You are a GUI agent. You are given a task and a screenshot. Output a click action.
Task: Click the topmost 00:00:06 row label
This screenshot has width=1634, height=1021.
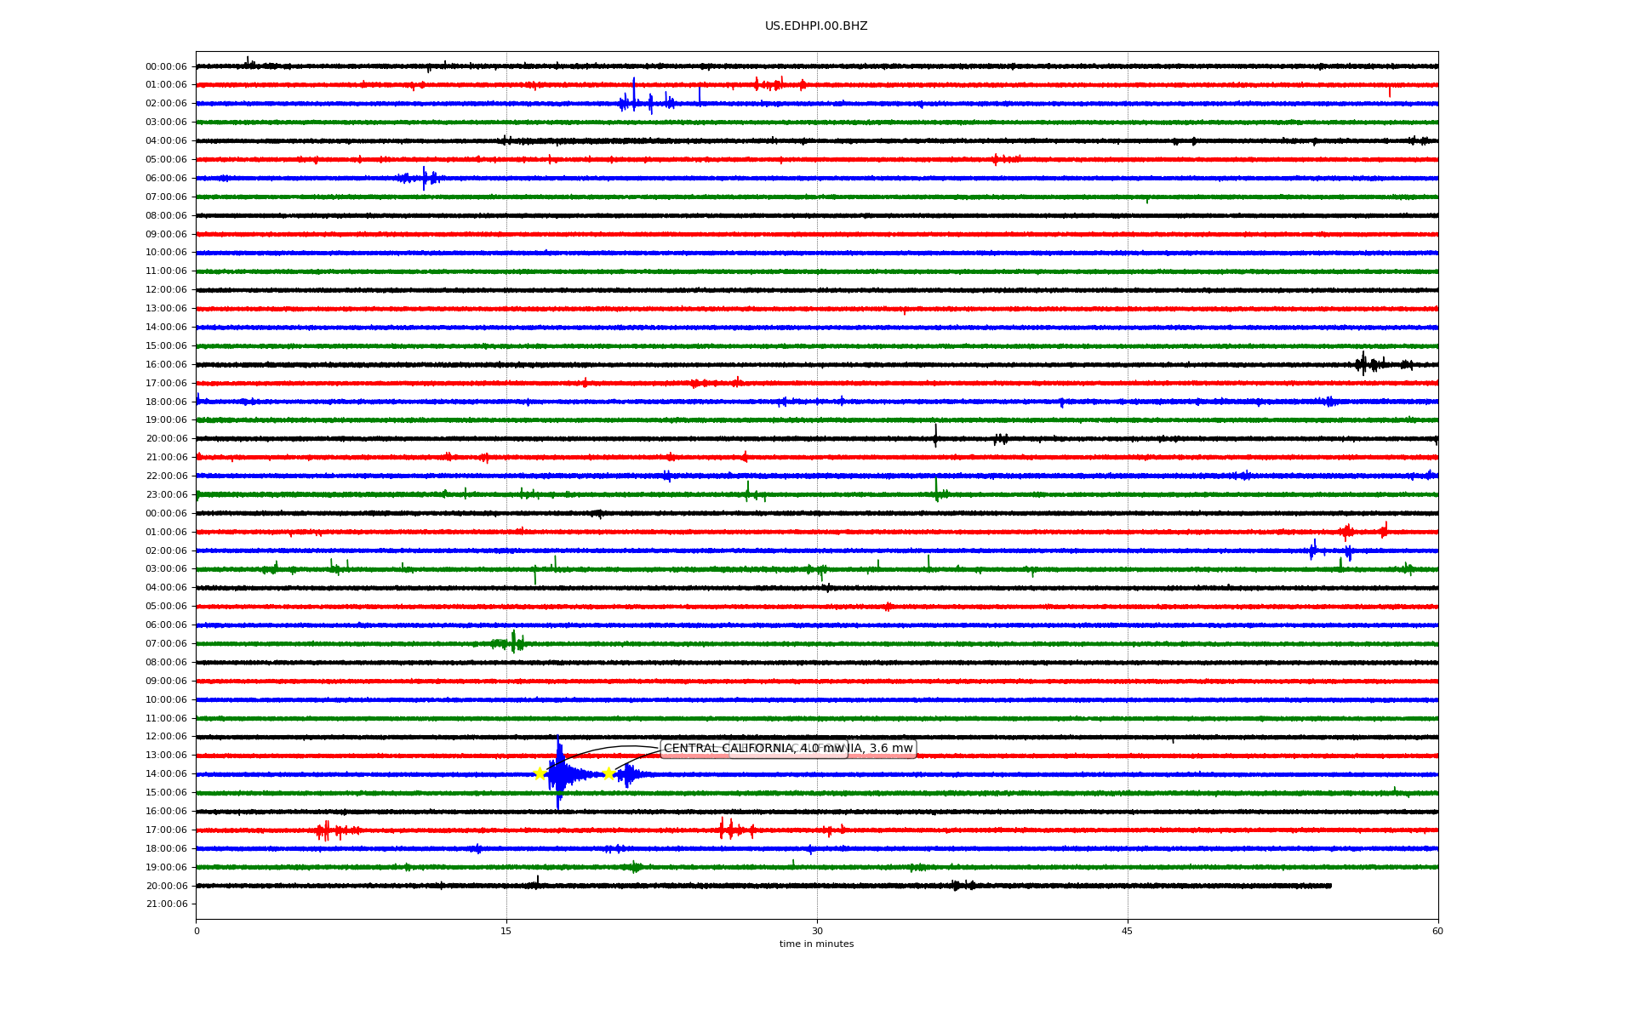pyautogui.click(x=166, y=67)
